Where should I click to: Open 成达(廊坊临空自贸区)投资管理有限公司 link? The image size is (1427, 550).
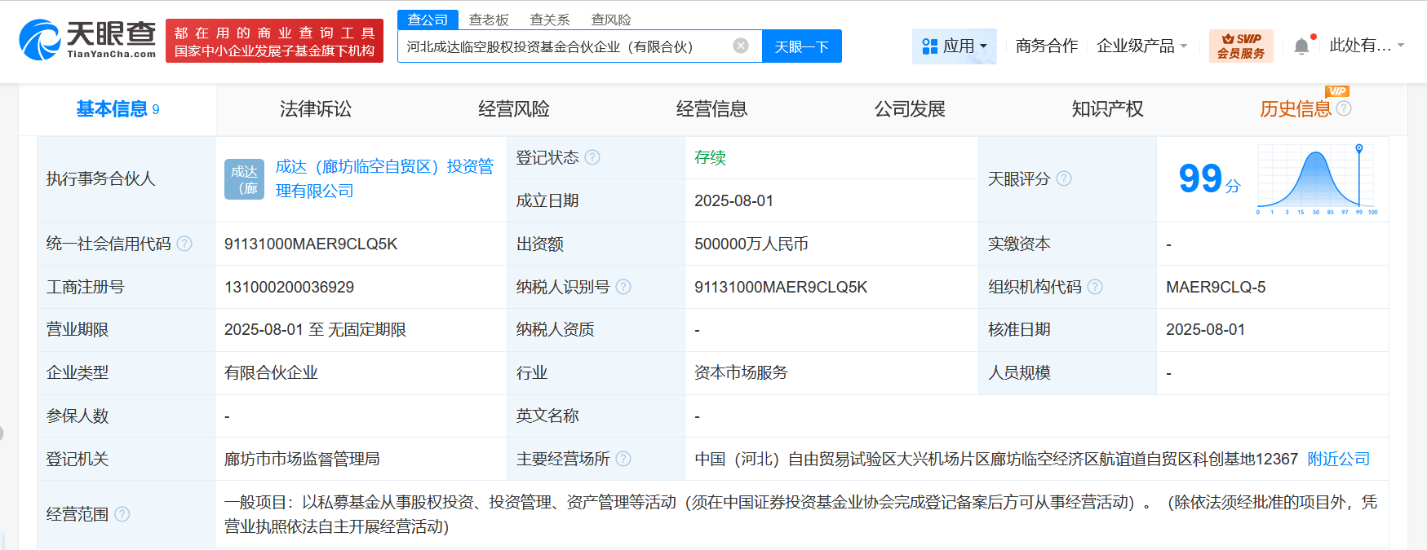(x=384, y=178)
